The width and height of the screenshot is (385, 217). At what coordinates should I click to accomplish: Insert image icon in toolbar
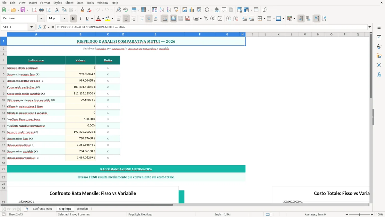185,10
